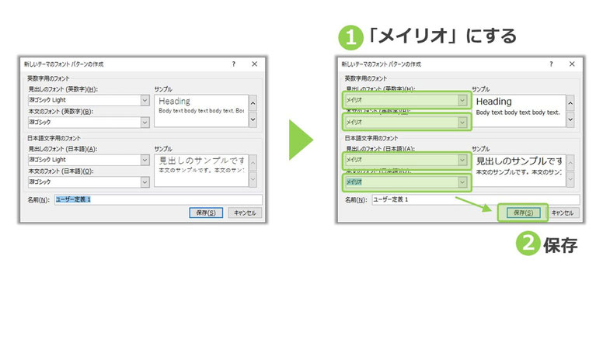This screenshot has width=603, height=339.
Task: Click 見出しのサンプルです preview in right dialog
Action: (519, 161)
